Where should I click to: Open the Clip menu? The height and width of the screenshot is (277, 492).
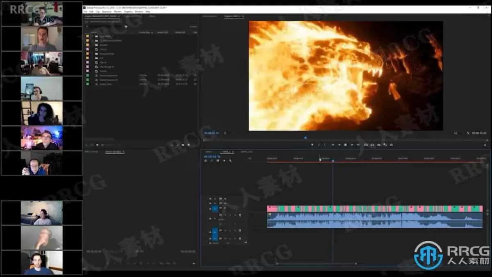[98, 11]
